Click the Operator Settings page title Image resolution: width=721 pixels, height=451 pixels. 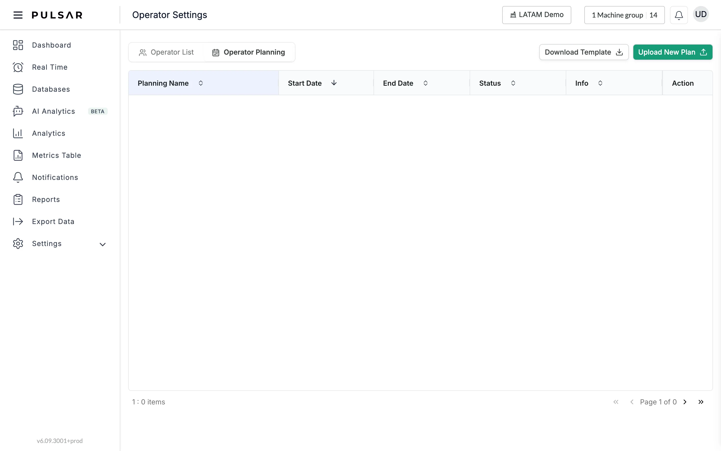click(x=169, y=15)
